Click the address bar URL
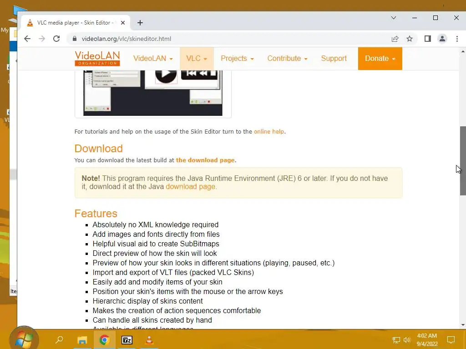 tap(127, 39)
